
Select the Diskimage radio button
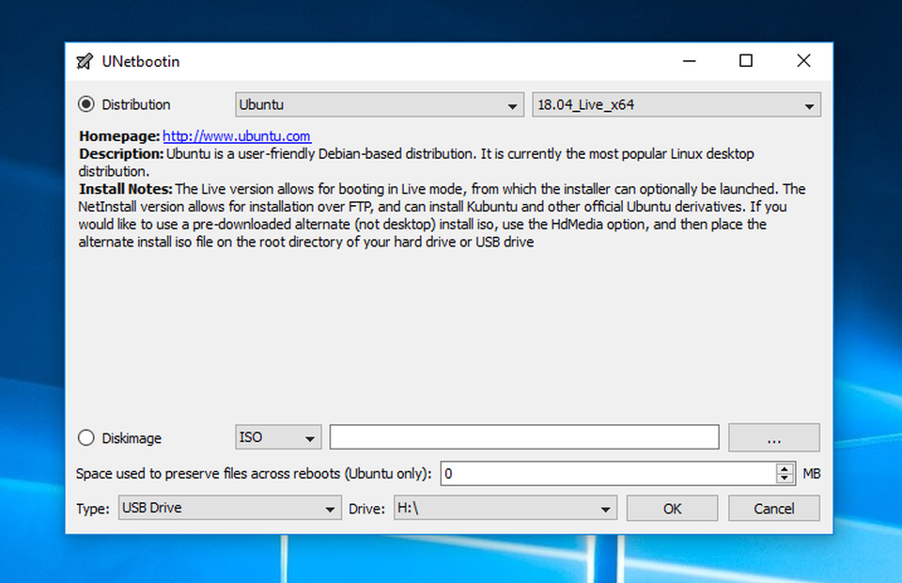point(86,438)
